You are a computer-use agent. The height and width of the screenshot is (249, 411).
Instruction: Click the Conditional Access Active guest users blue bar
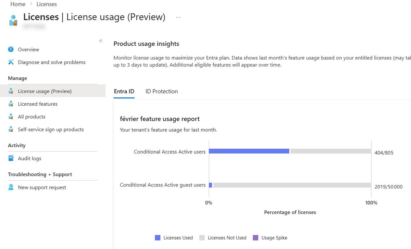(211, 185)
